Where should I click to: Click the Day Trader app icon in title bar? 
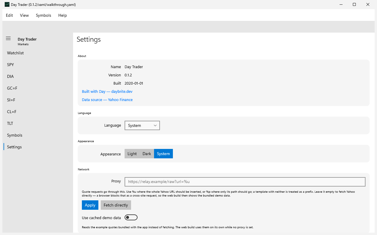pyautogui.click(x=7, y=4)
